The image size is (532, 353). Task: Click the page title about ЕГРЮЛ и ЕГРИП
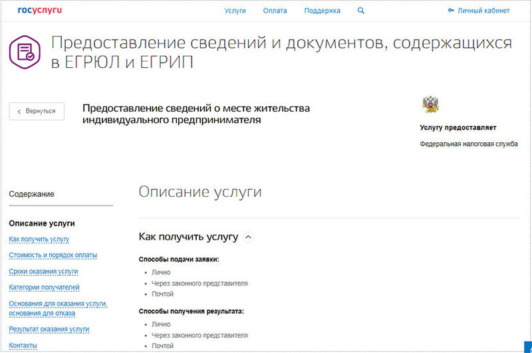pos(281,53)
